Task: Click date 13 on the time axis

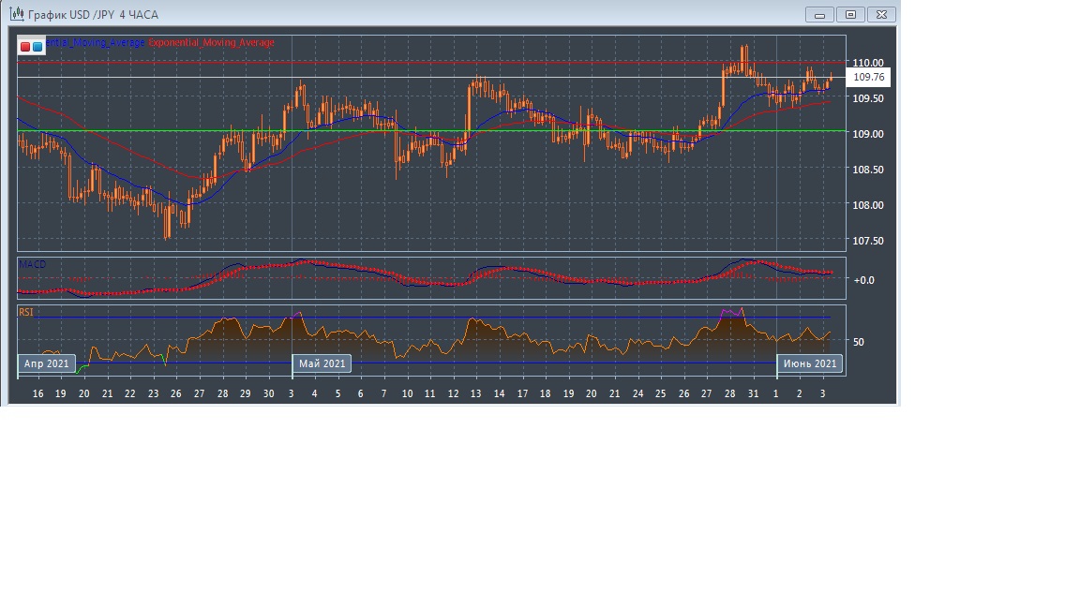Action: point(476,393)
